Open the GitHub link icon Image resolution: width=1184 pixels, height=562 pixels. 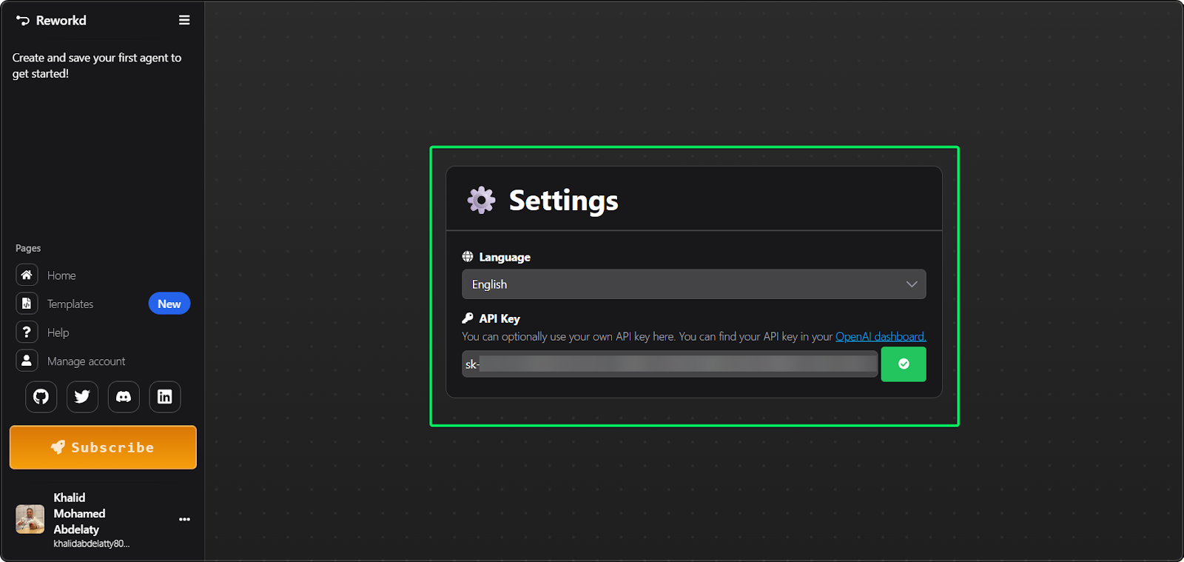tap(41, 397)
